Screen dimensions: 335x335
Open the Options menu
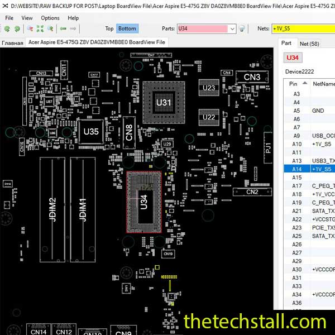[50, 18]
